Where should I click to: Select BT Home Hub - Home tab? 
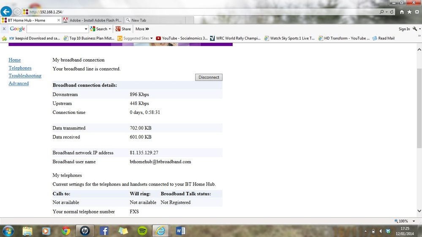point(31,20)
